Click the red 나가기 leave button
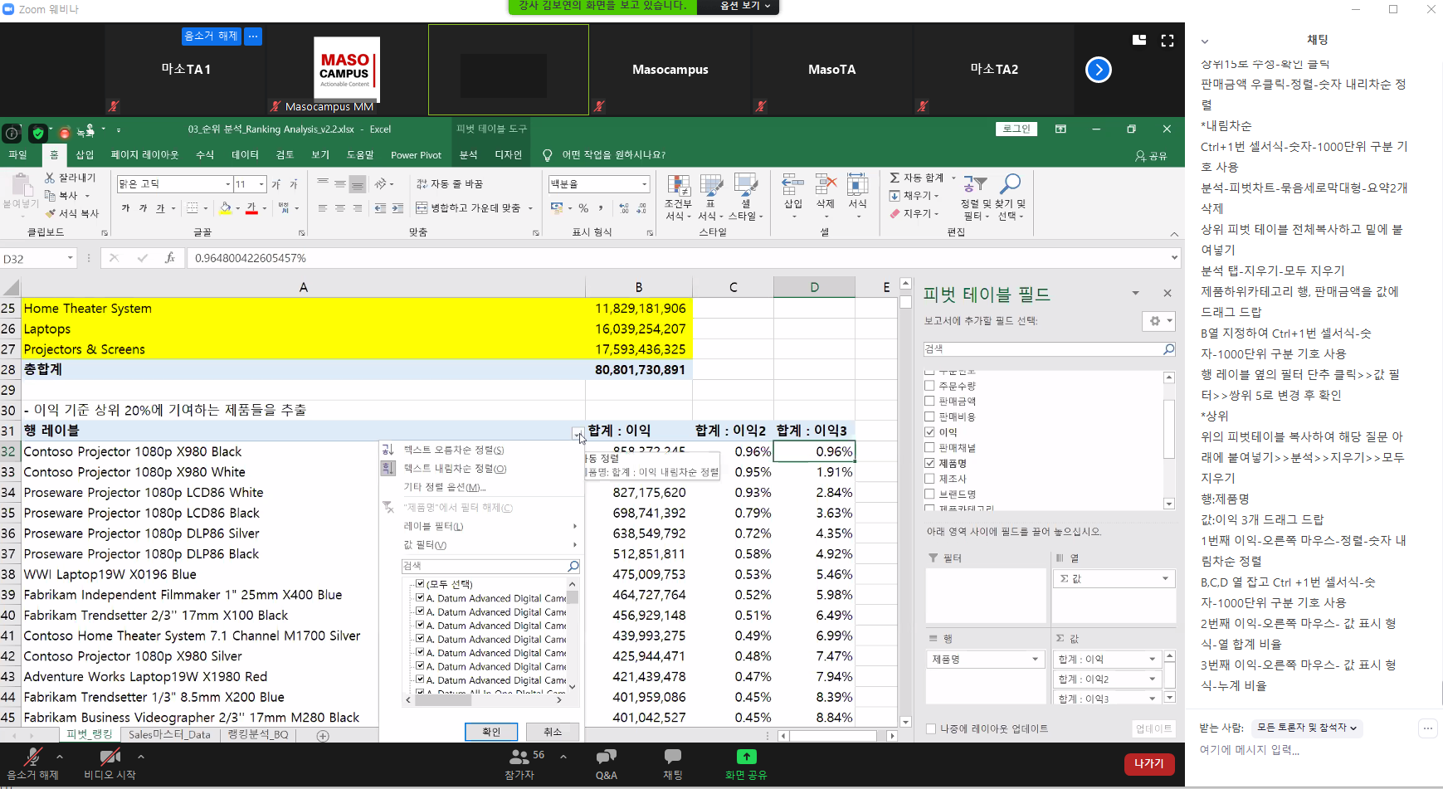 pos(1148,763)
